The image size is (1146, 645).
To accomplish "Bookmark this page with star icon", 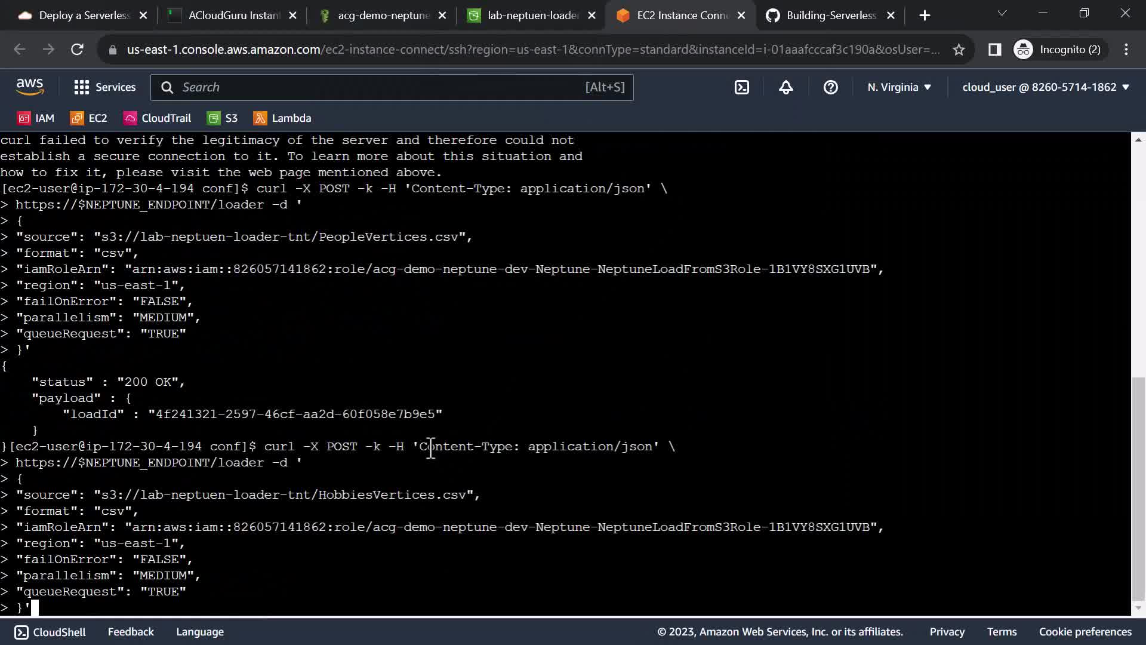I will (959, 50).
